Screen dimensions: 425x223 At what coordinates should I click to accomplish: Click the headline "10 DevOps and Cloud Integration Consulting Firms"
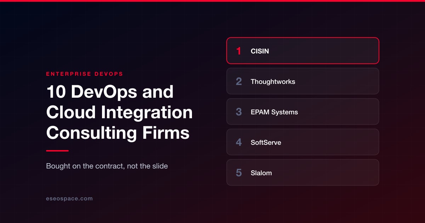coord(119,113)
